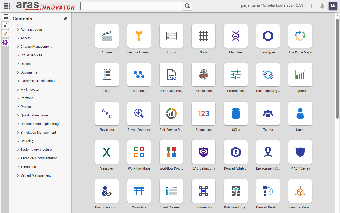Open the SQLs database icon

pos(236,114)
